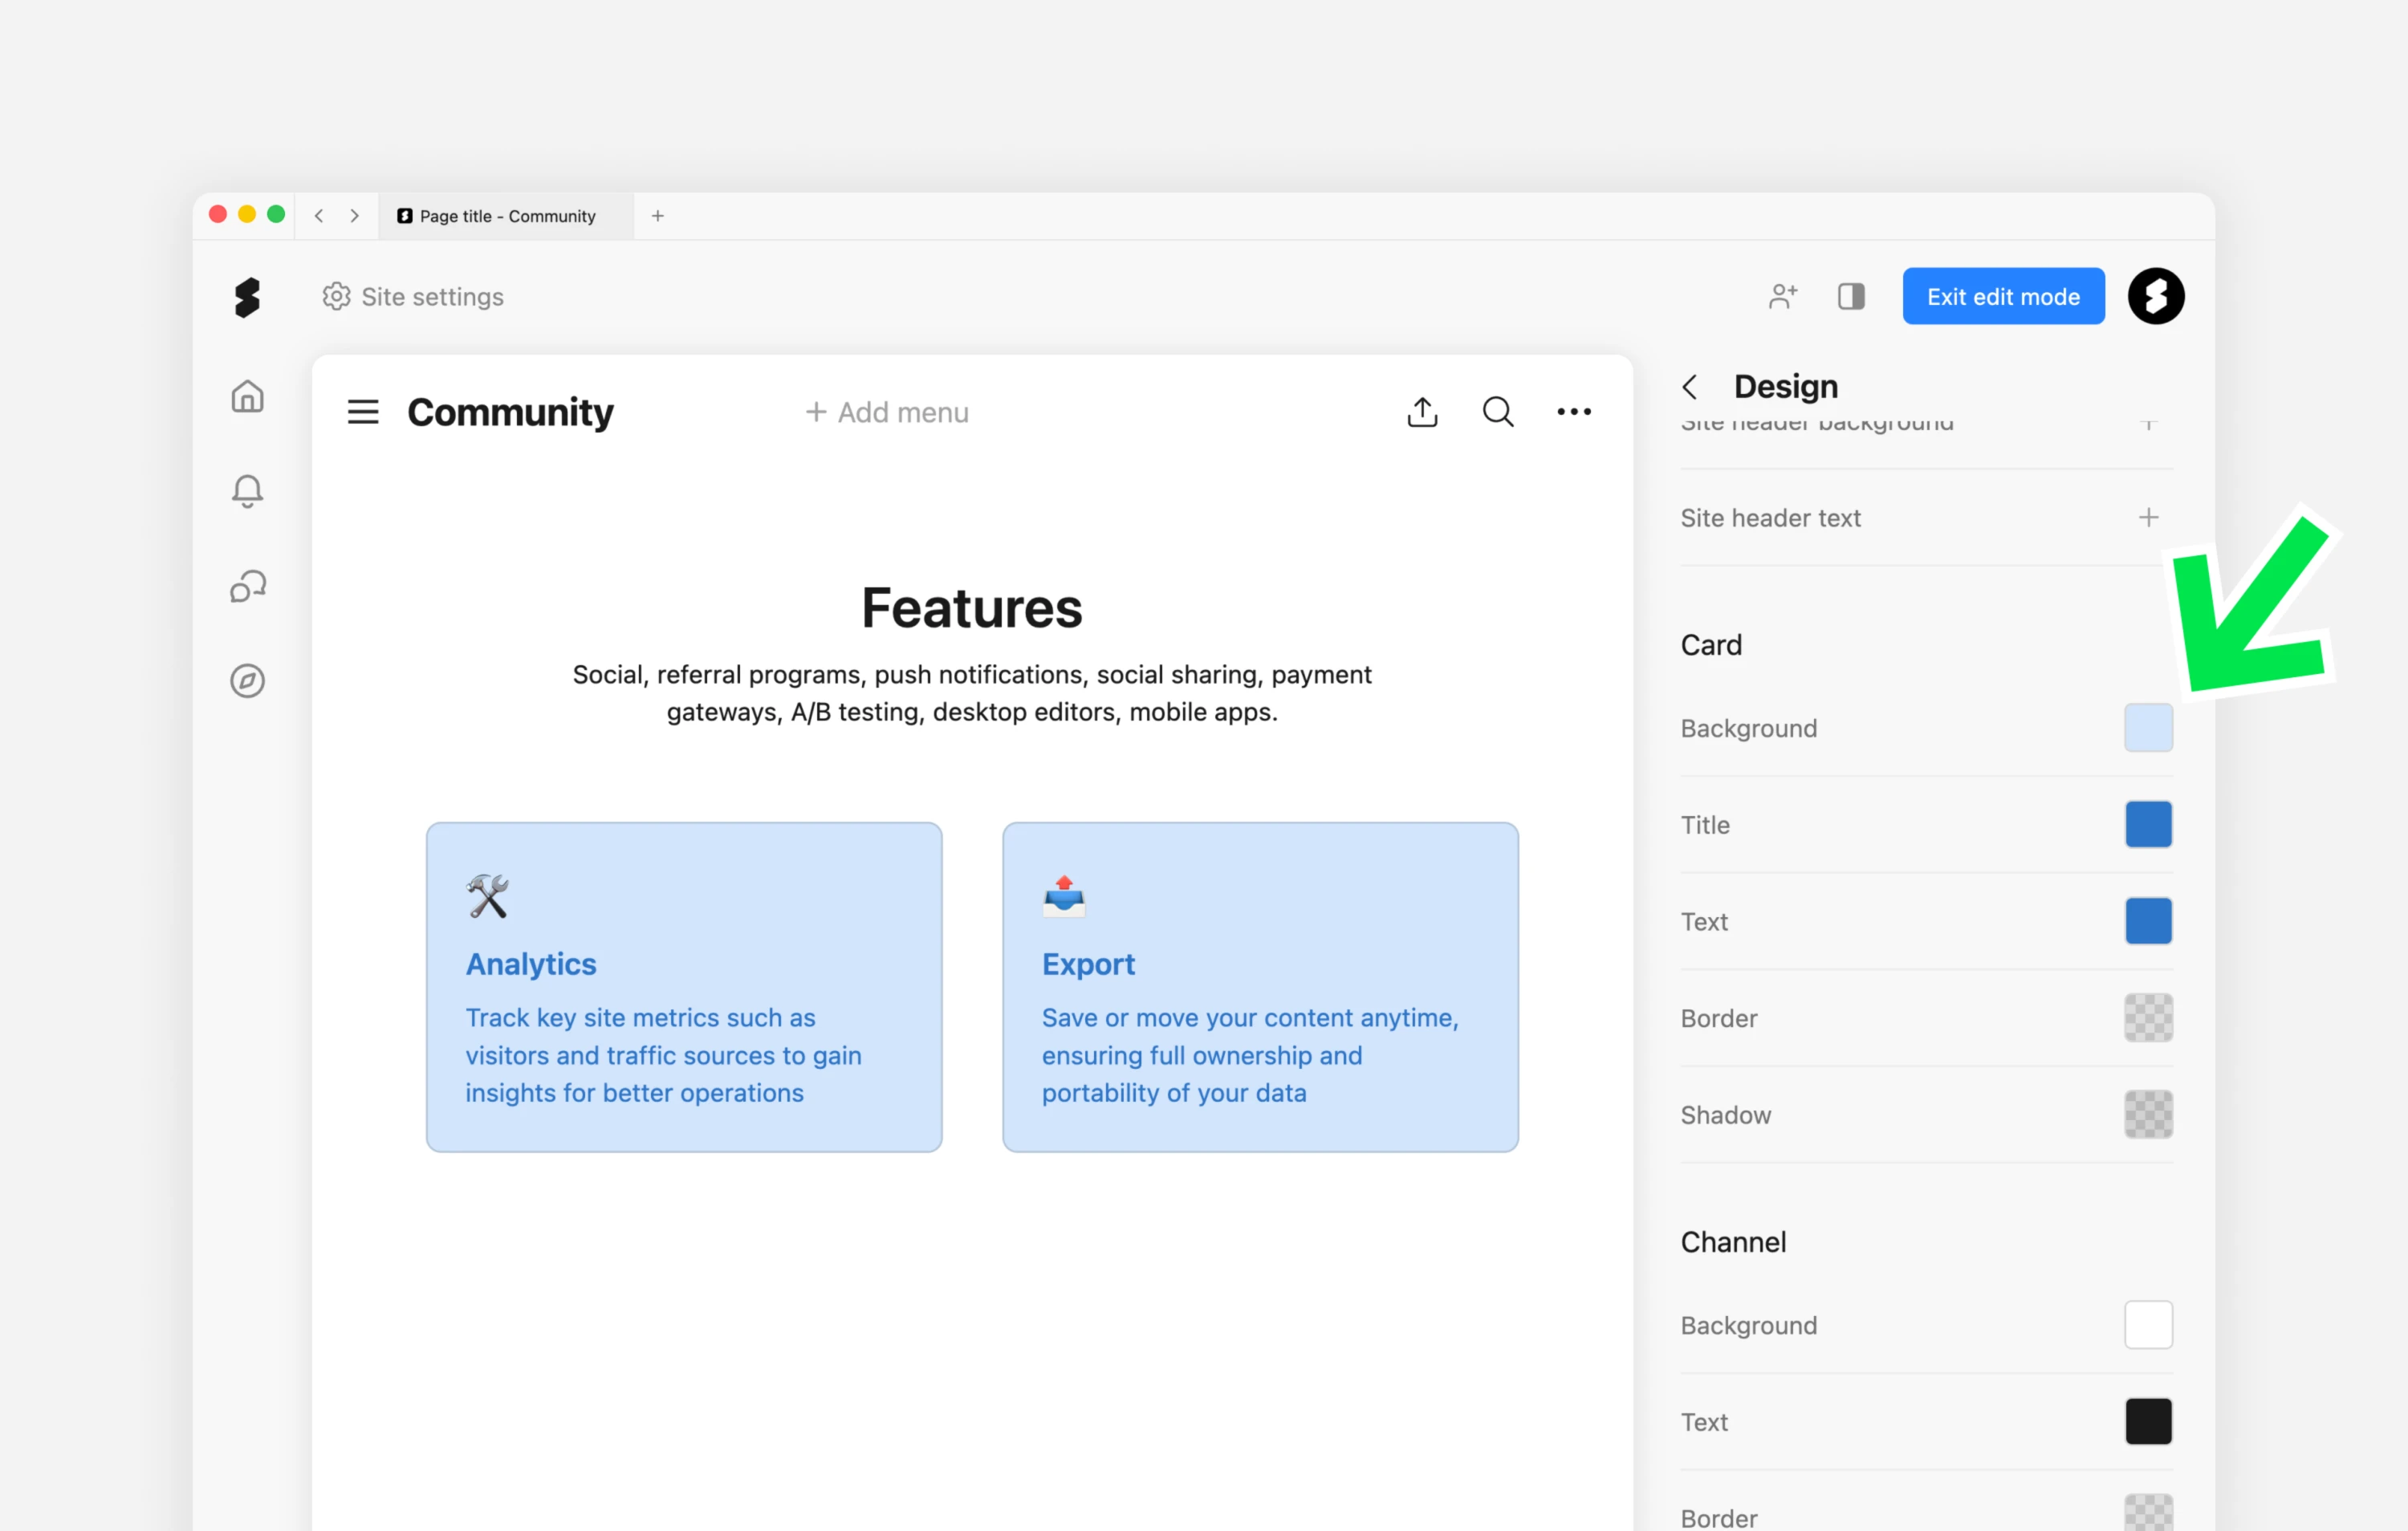This screenshot has width=2408, height=1531.
Task: Open the home icon in sidebar
Action: [247, 396]
